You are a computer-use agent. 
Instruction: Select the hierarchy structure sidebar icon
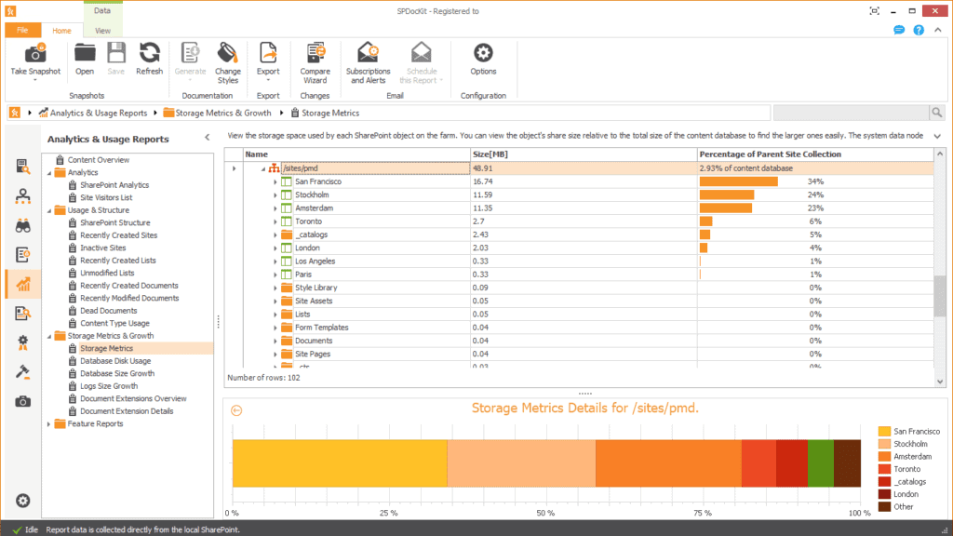(x=23, y=195)
